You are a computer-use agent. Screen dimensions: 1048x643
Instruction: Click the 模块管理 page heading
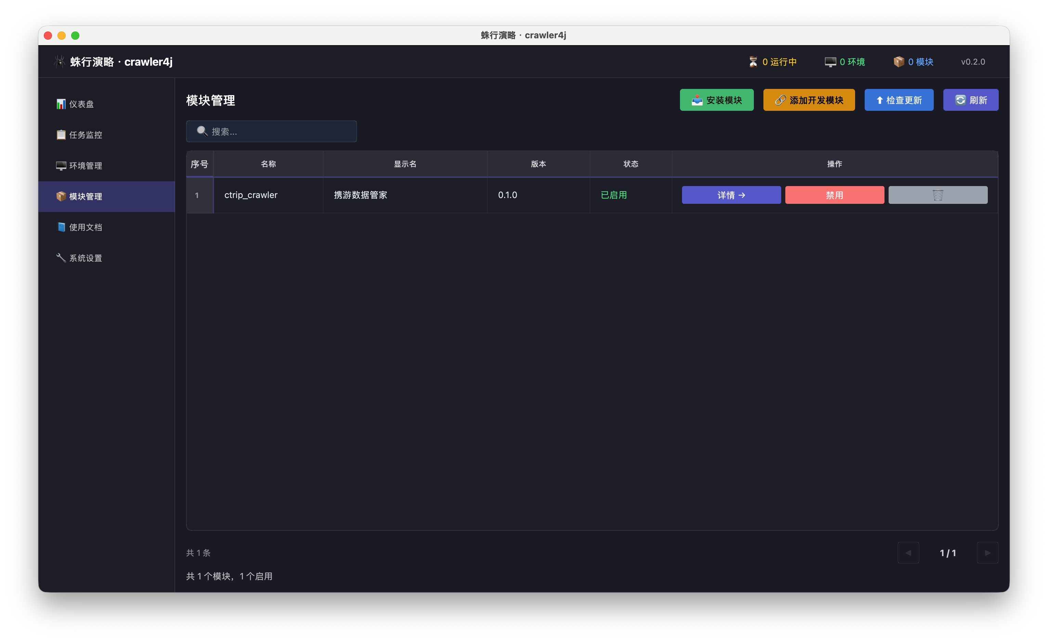coord(211,100)
